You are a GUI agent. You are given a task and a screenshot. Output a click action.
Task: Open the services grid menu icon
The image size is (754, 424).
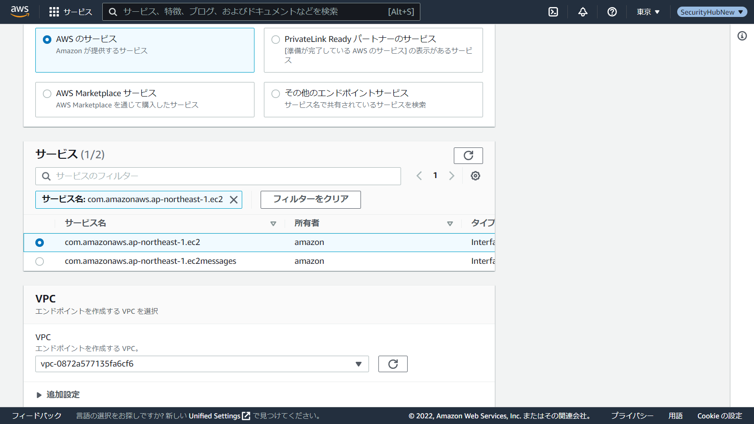tap(54, 12)
